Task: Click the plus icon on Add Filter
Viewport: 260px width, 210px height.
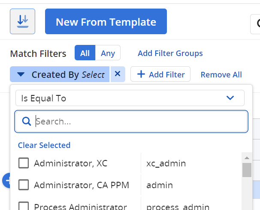Action: tap(141, 74)
